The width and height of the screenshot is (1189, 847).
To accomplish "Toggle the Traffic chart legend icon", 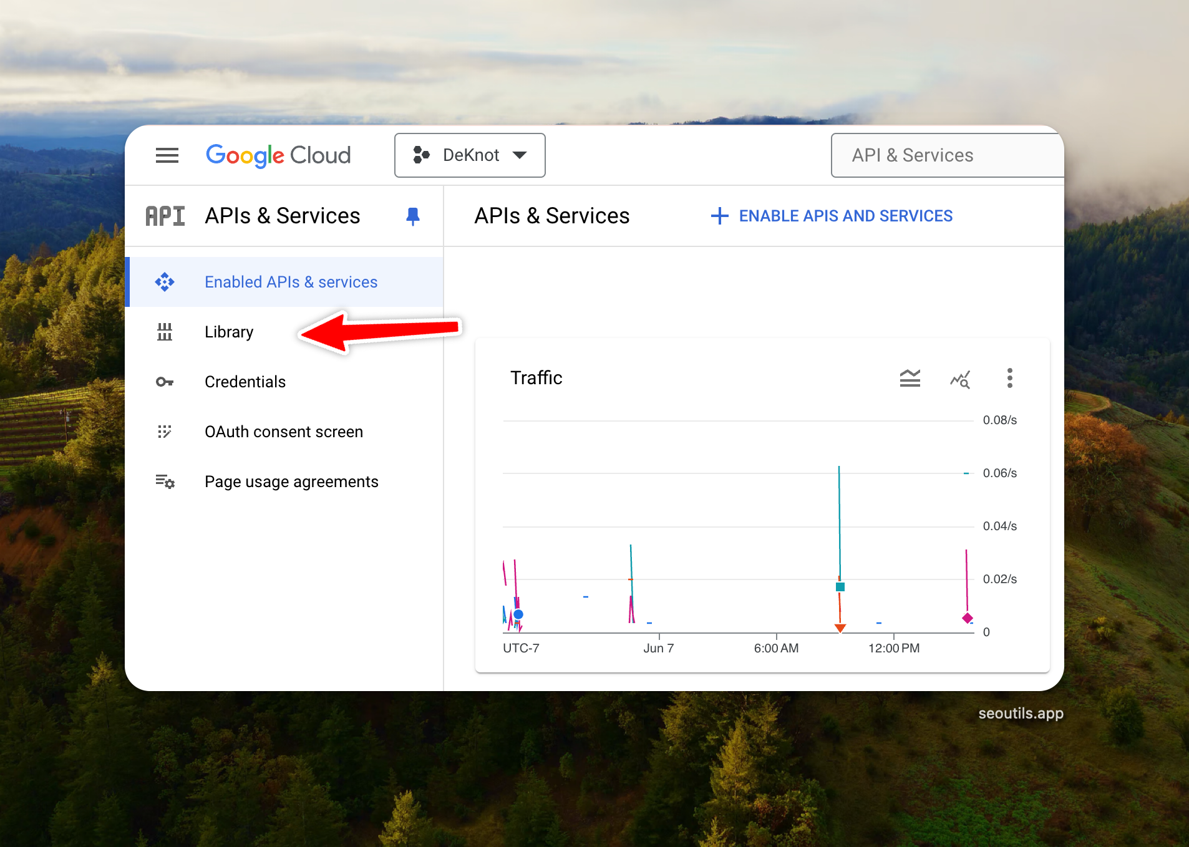I will pyautogui.click(x=910, y=378).
